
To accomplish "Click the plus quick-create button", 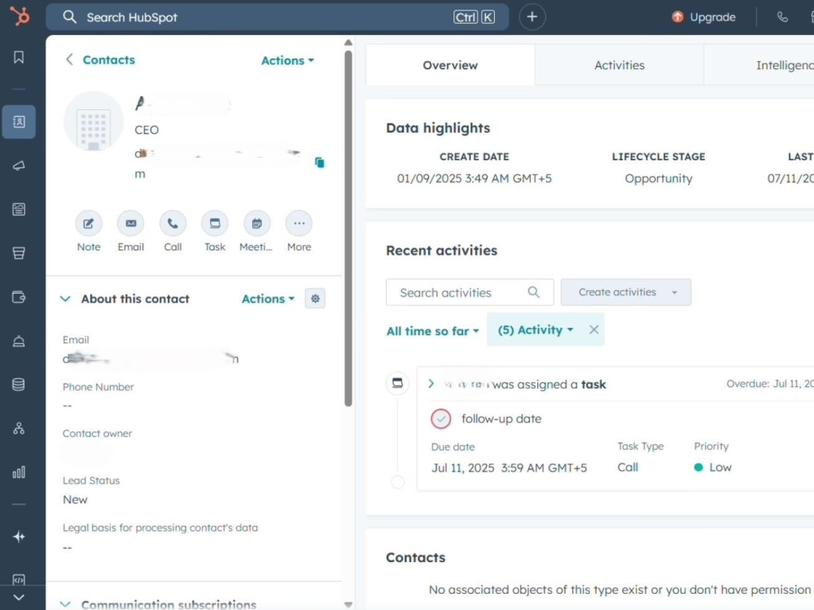I will point(532,17).
